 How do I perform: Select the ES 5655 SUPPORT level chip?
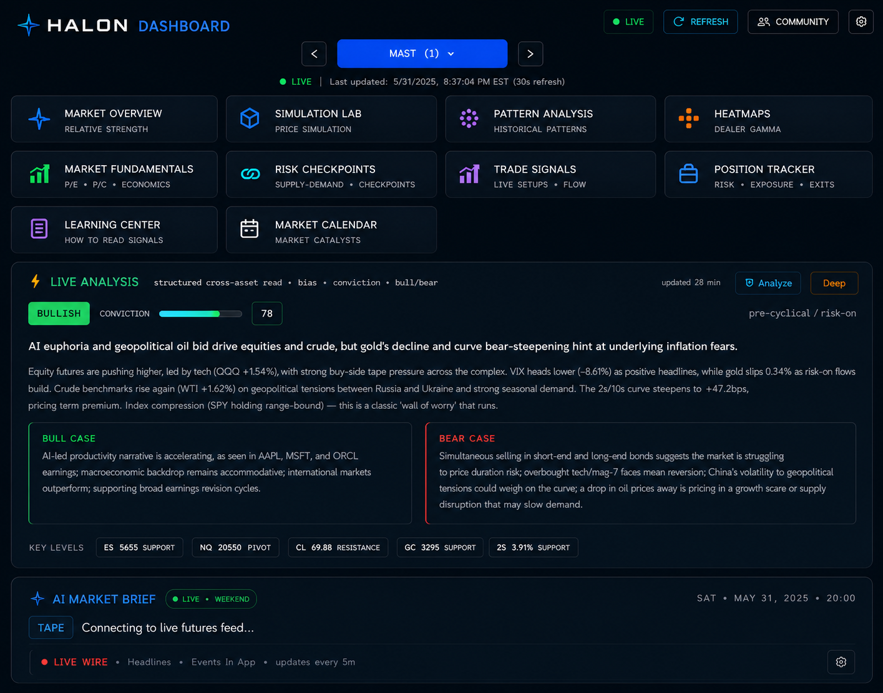click(139, 547)
